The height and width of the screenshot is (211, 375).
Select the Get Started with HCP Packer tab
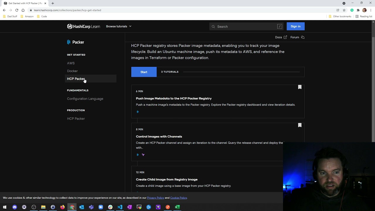click(25, 3)
